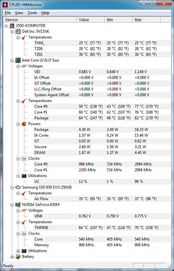
Task: Click the Max column header
Action: click(146, 20)
